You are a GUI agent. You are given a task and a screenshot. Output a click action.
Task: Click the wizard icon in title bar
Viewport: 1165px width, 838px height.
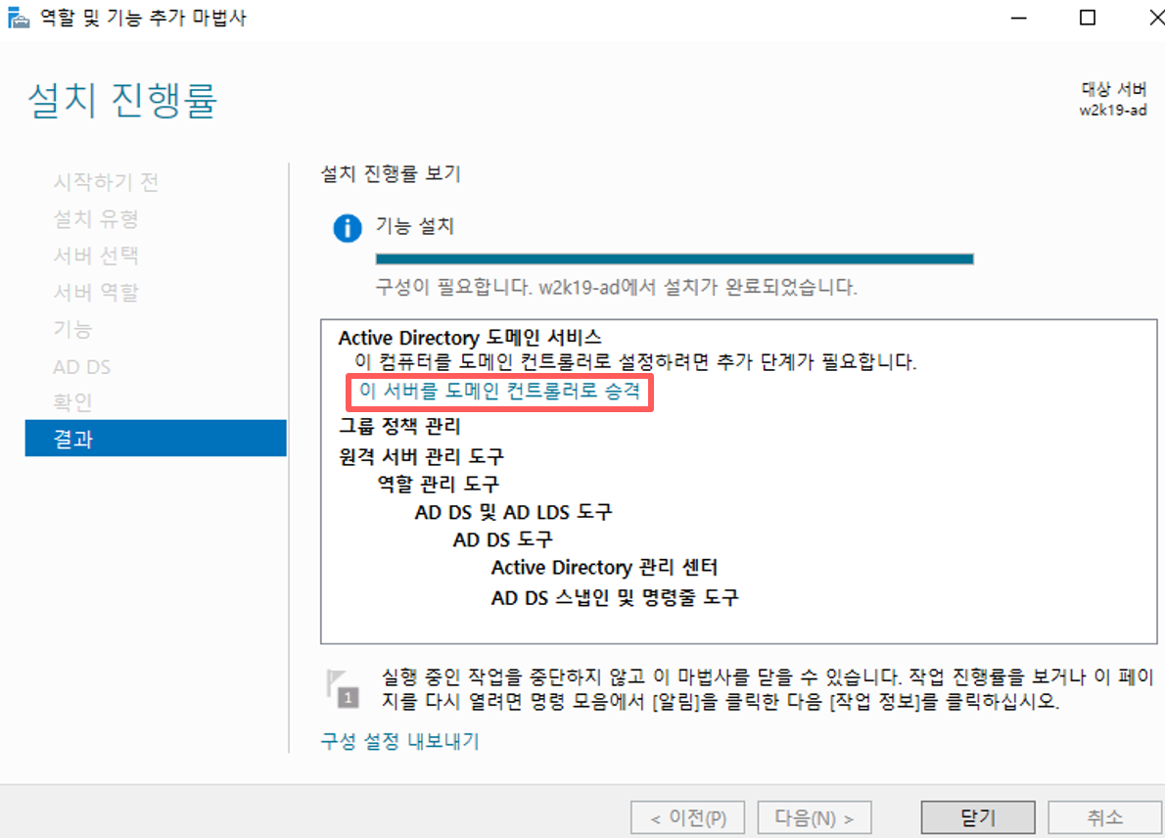tap(18, 17)
